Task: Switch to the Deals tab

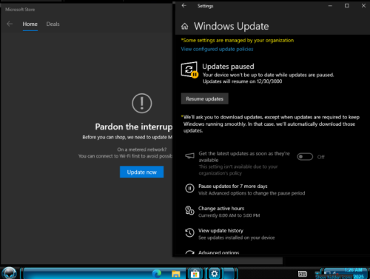Action: [53, 24]
